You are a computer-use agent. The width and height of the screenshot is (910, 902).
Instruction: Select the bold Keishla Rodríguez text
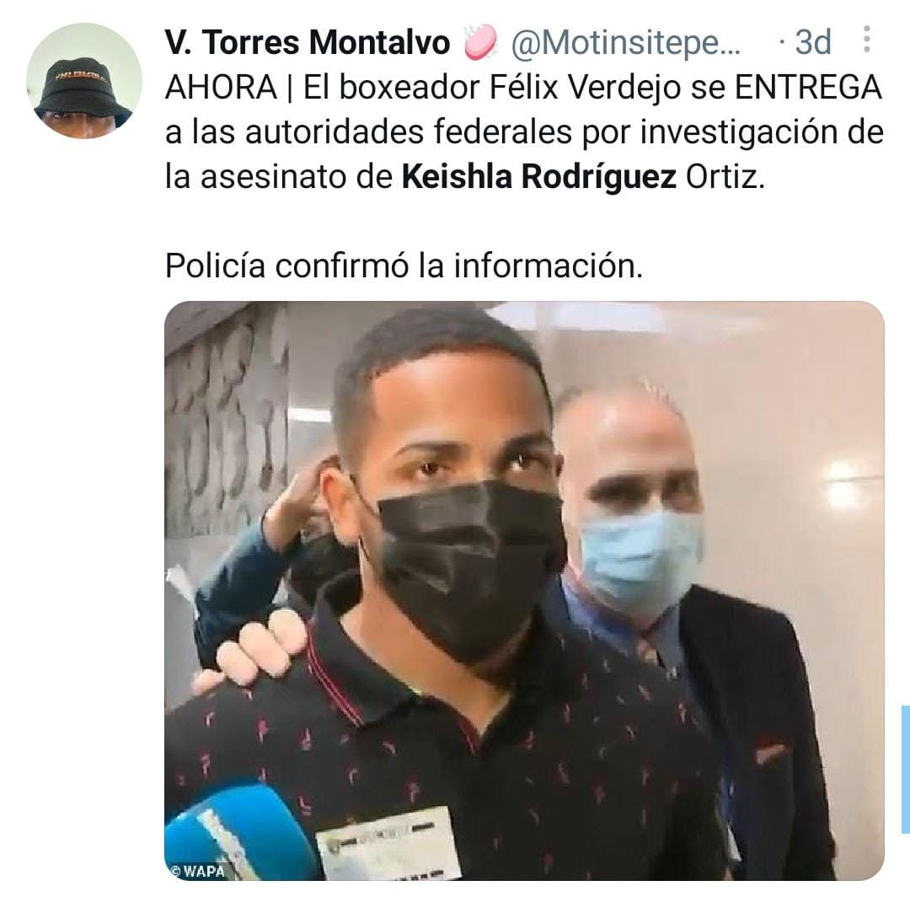click(x=538, y=176)
